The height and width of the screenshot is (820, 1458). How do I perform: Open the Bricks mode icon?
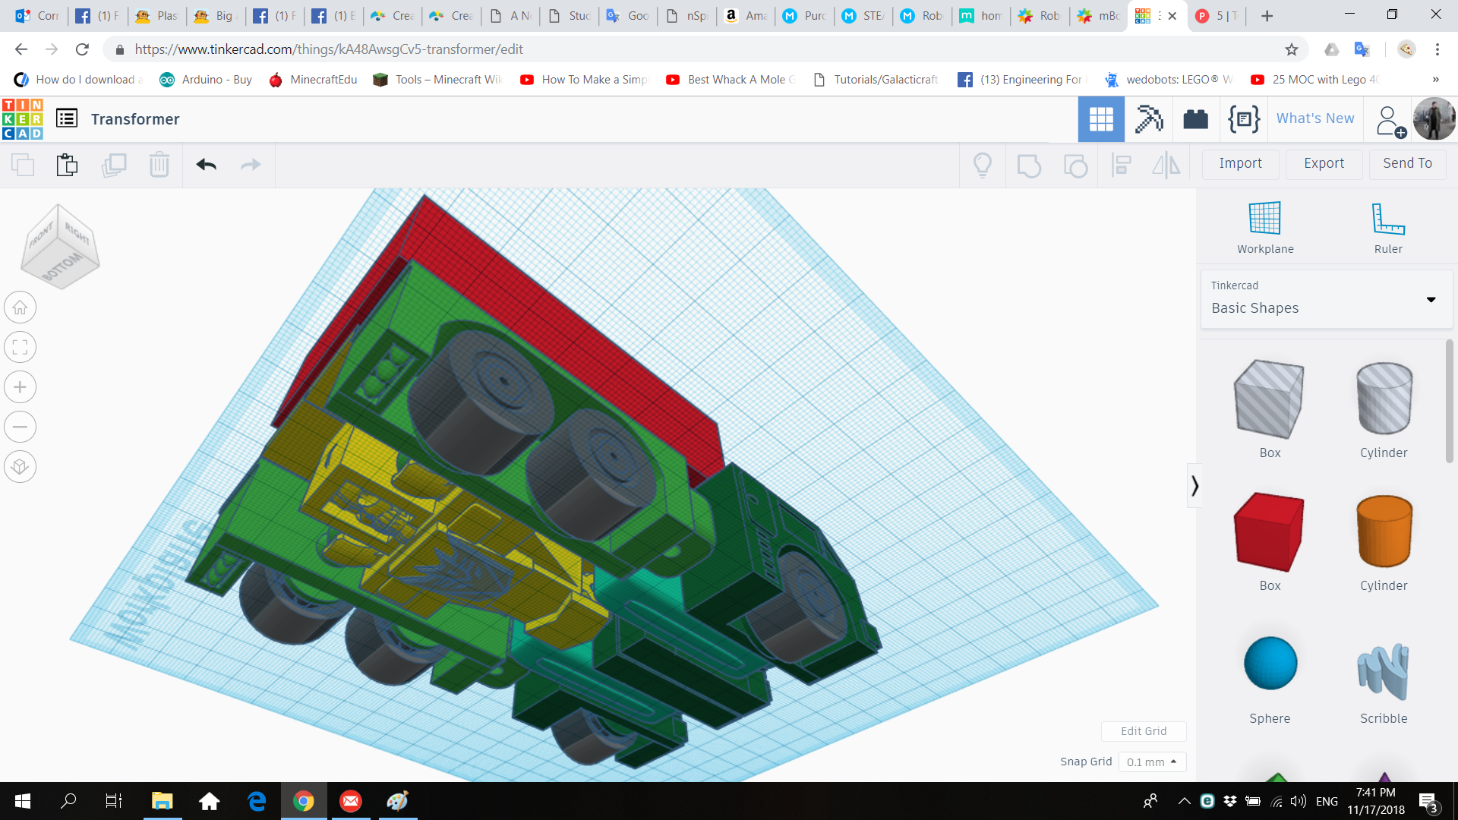1195,119
